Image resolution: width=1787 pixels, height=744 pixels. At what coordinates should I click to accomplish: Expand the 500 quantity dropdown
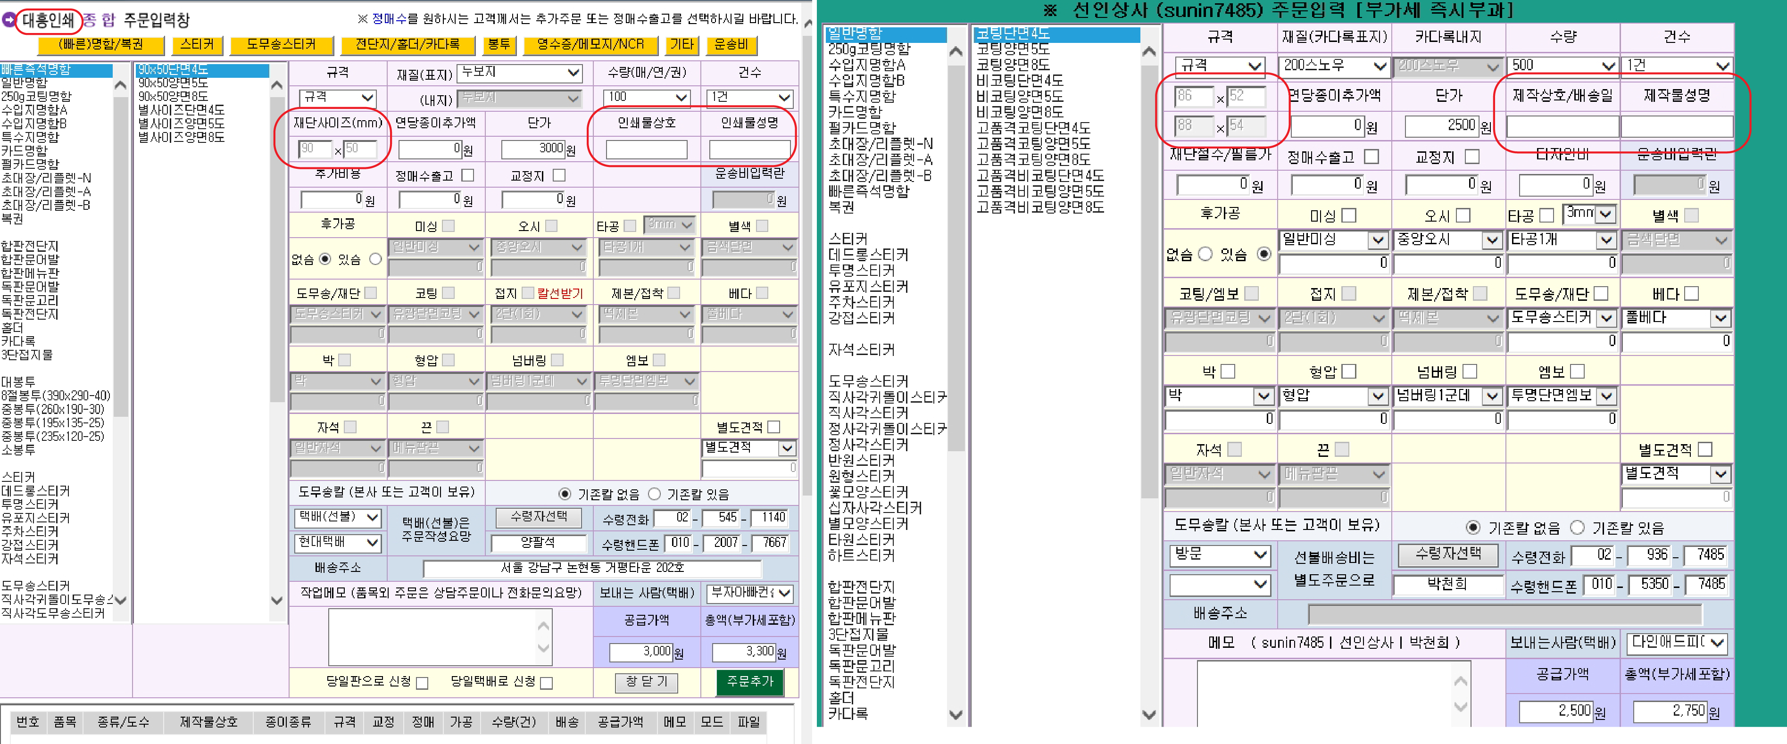coord(1562,66)
